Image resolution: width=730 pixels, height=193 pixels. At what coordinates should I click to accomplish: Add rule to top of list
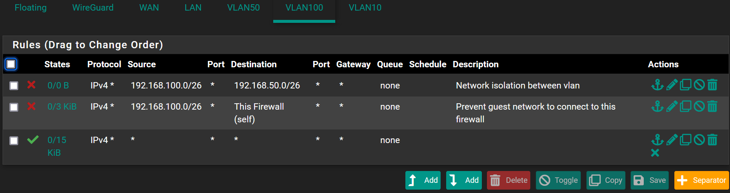(x=423, y=180)
